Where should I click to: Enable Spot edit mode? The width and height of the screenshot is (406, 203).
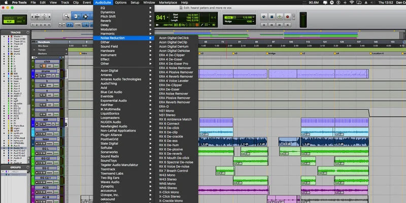pos(20,18)
